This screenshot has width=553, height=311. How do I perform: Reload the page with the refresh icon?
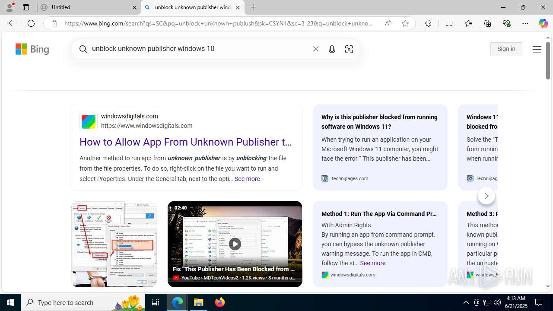(x=31, y=23)
